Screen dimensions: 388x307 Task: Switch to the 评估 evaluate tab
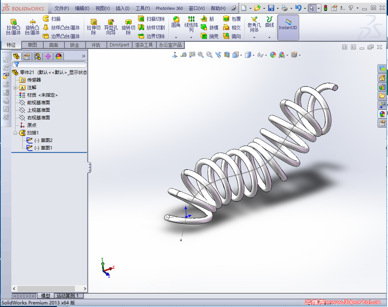(x=96, y=45)
